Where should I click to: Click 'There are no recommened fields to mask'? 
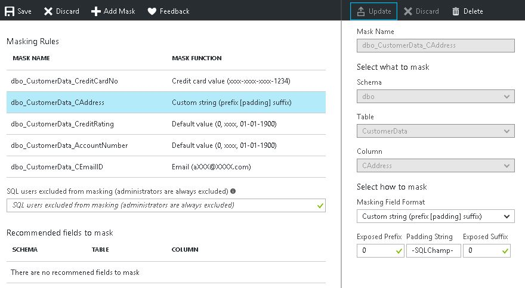tap(75, 272)
